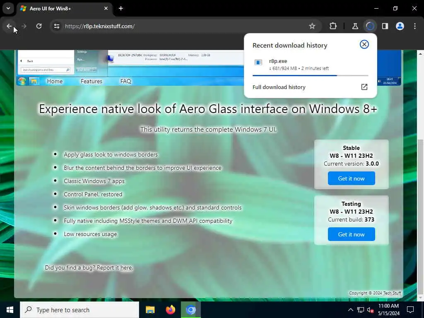Click Full download history text
Viewport: 424px width, 318px height.
click(x=279, y=87)
